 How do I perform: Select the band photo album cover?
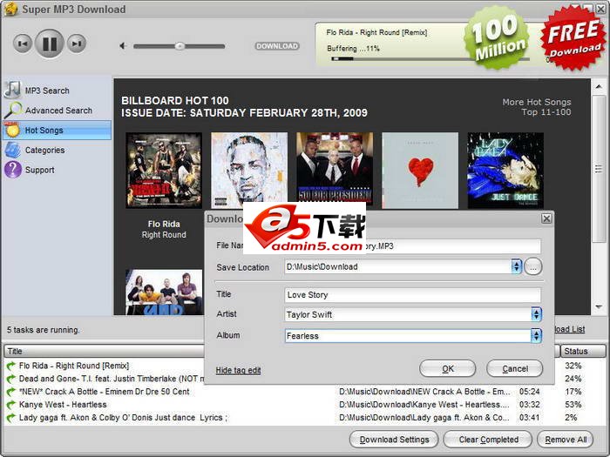click(x=164, y=292)
